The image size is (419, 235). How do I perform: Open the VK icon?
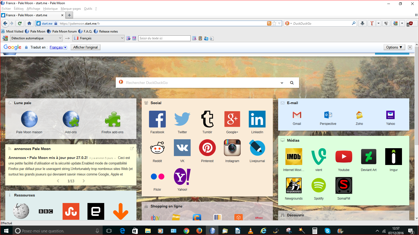[182, 148]
